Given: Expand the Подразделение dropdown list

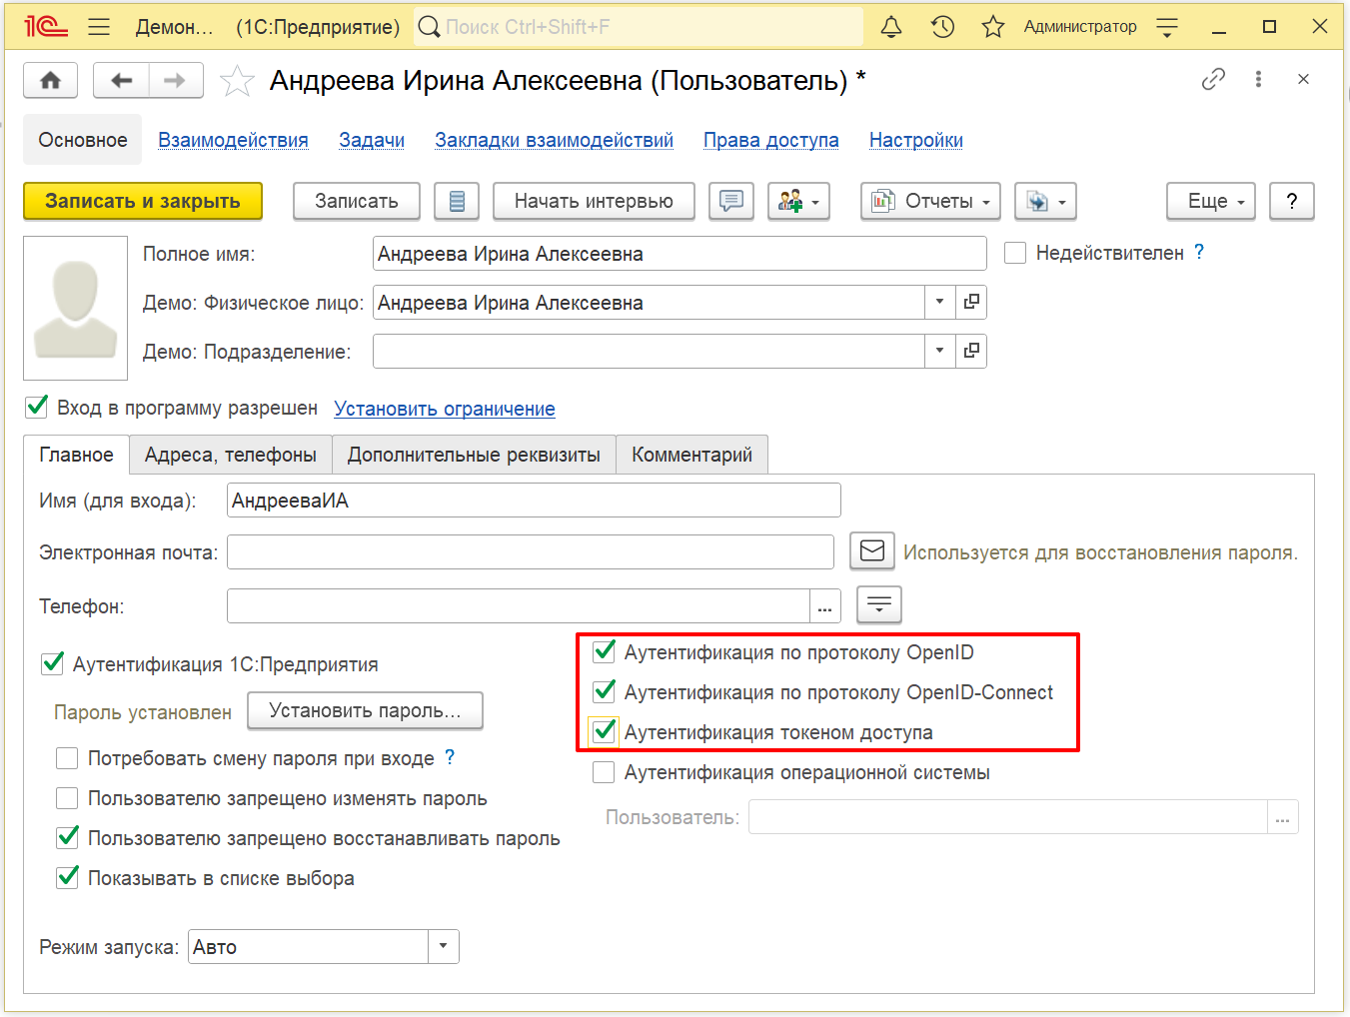Looking at the screenshot, I should (939, 351).
